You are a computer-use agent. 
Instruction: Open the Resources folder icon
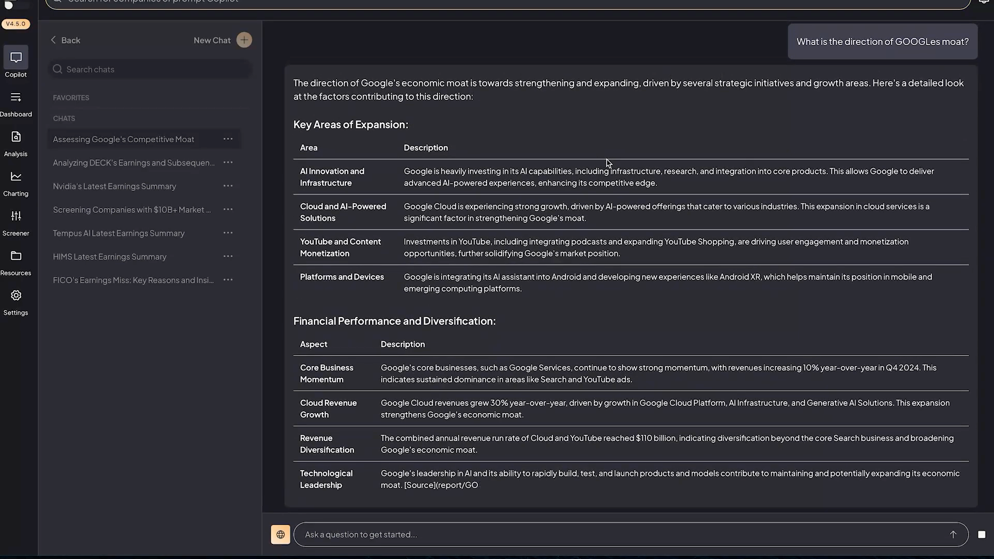[16, 256]
